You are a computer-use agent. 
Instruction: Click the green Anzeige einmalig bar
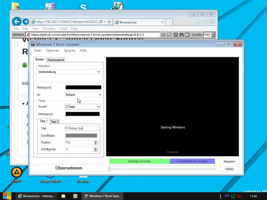(139, 161)
